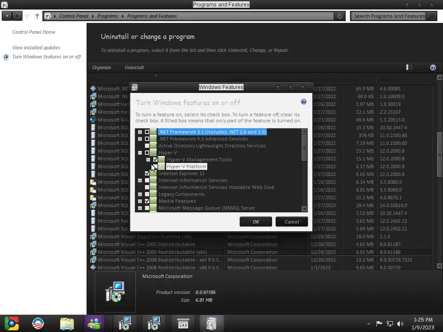This screenshot has height=332, width=443.
Task: Open the view options dropdown arrow
Action: coord(419,67)
